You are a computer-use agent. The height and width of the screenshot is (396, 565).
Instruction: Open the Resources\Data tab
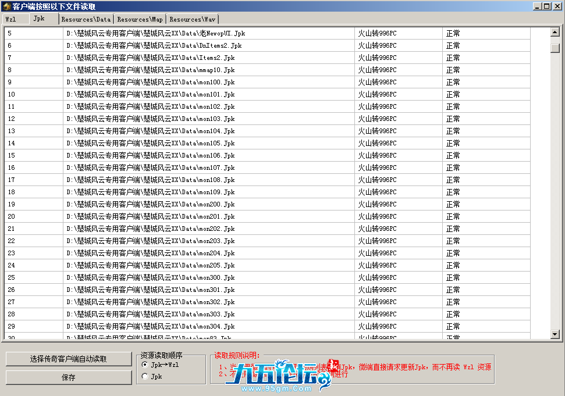[x=86, y=19]
